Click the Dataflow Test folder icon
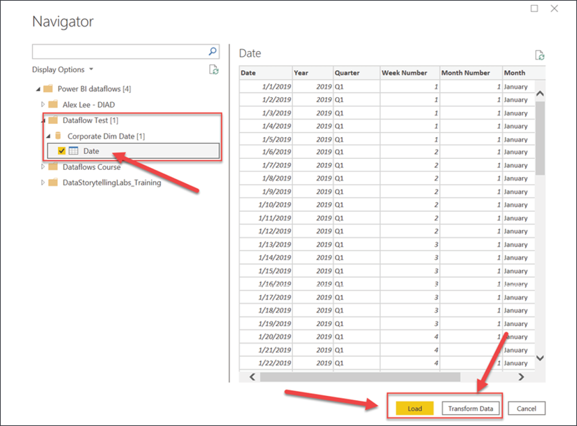 pos(53,120)
